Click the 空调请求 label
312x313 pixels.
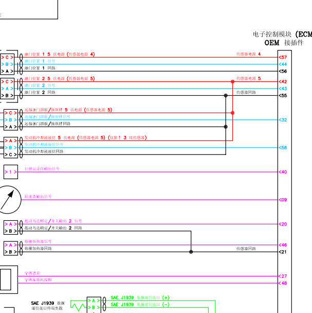coord(32,273)
